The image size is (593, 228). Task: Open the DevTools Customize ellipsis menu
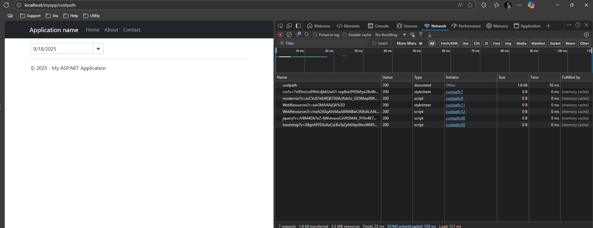tap(569, 25)
